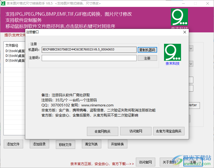Close the main application window
214x168 pixels.
pyautogui.click(x=208, y=3)
